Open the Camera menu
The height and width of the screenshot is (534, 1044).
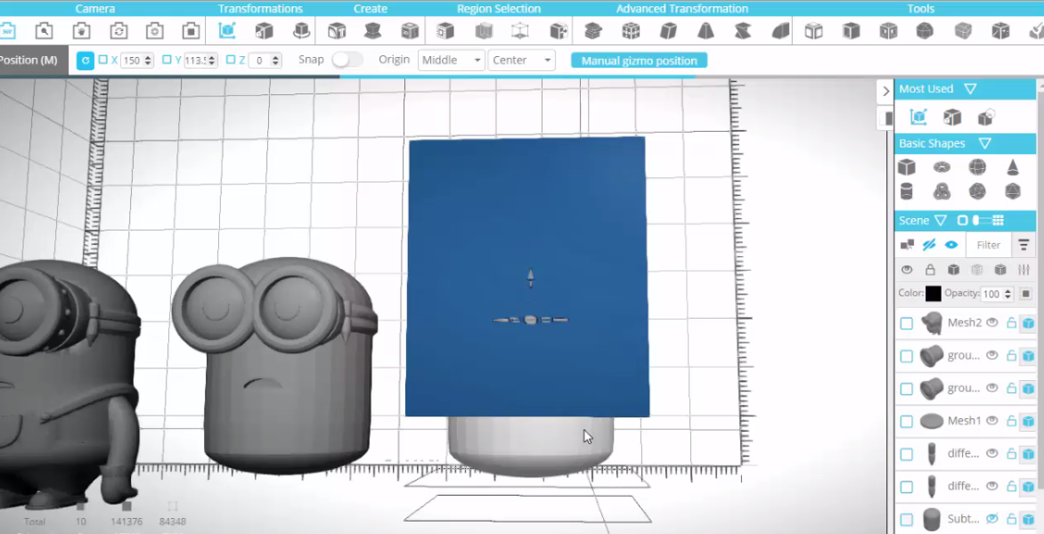click(95, 9)
